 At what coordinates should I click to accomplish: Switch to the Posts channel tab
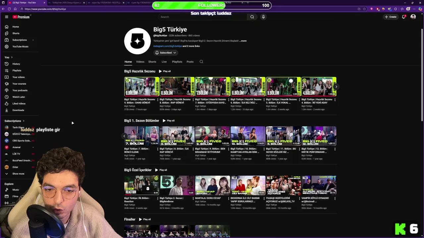(190, 62)
